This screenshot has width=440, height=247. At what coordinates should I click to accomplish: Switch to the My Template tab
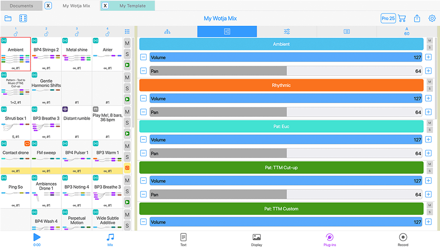click(x=132, y=6)
